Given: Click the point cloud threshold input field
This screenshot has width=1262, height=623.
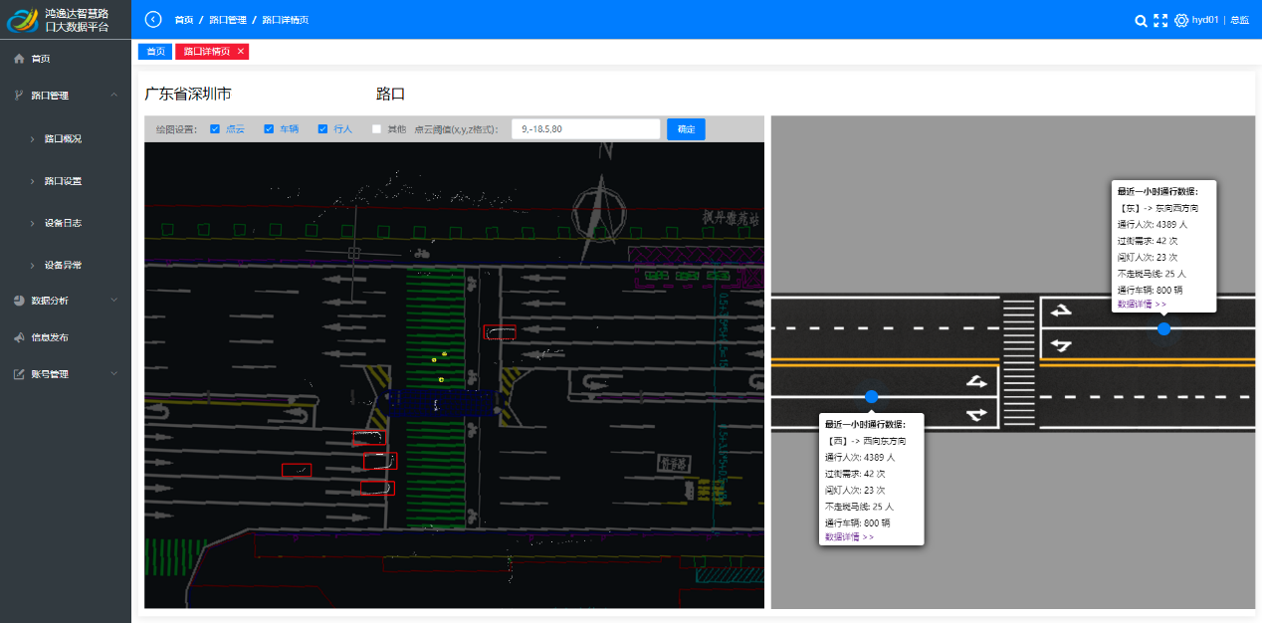Looking at the screenshot, I should [585, 129].
